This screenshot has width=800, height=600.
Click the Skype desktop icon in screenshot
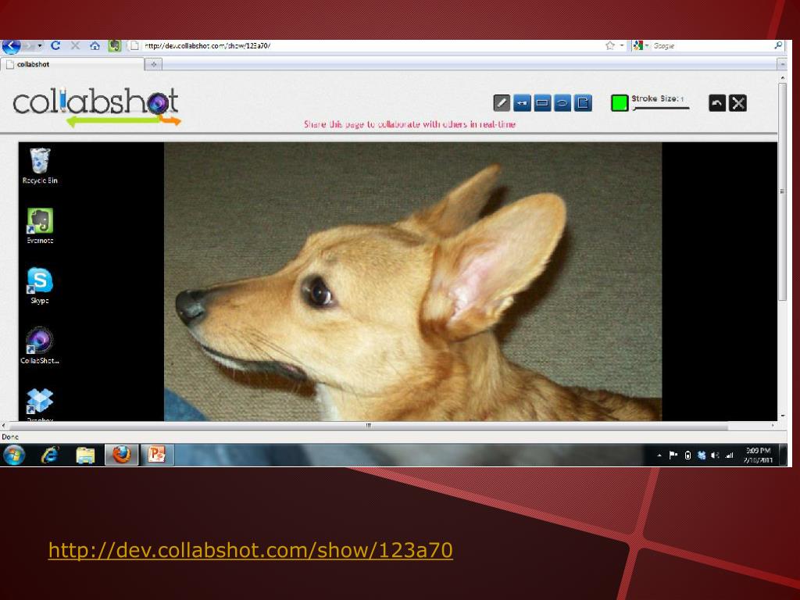pyautogui.click(x=40, y=286)
